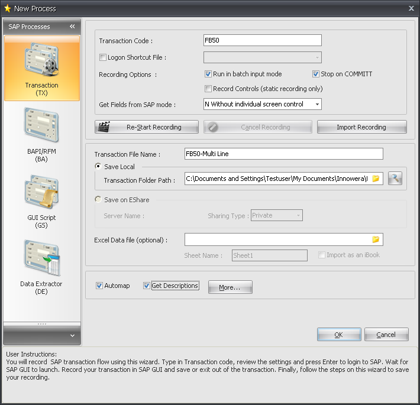The height and width of the screenshot is (405, 420).
Task: Click the magnifier search button beside the folder path
Action: coord(395,179)
